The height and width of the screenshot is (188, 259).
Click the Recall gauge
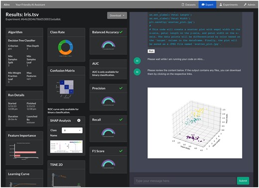[108, 133]
